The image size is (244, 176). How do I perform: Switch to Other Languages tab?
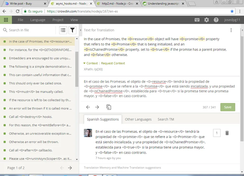point(138,119)
